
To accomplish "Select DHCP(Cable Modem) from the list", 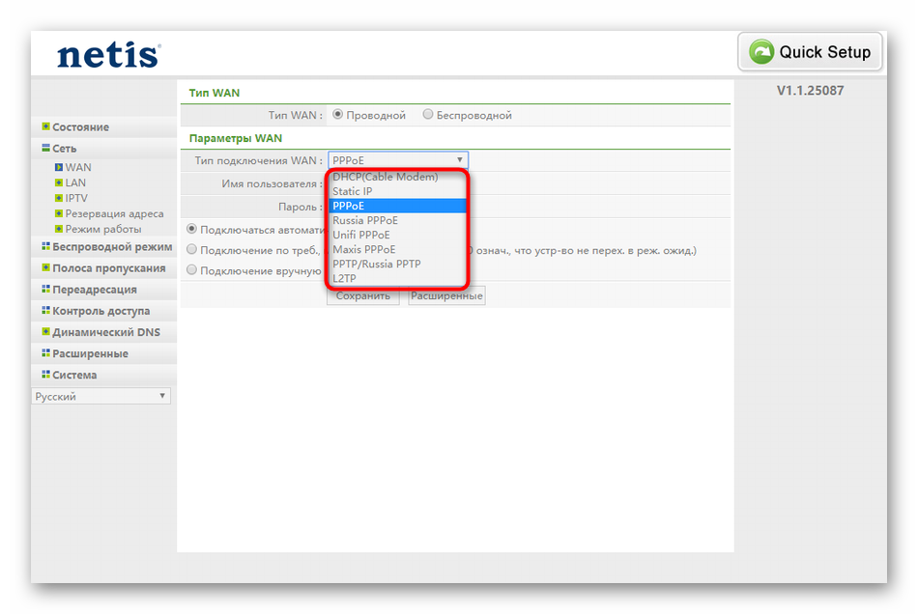I will 398,177.
